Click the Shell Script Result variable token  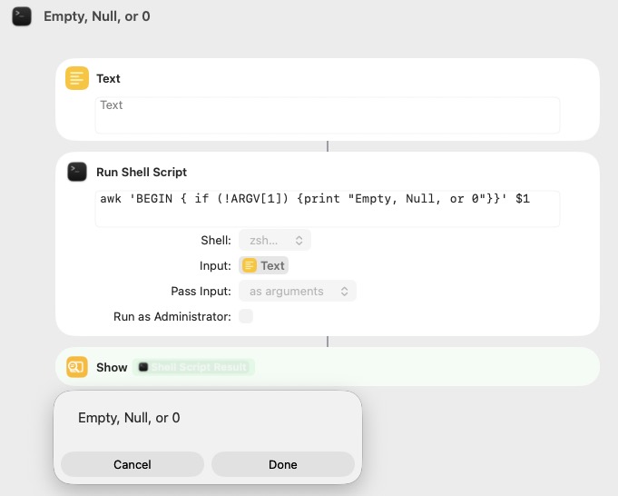click(x=193, y=367)
